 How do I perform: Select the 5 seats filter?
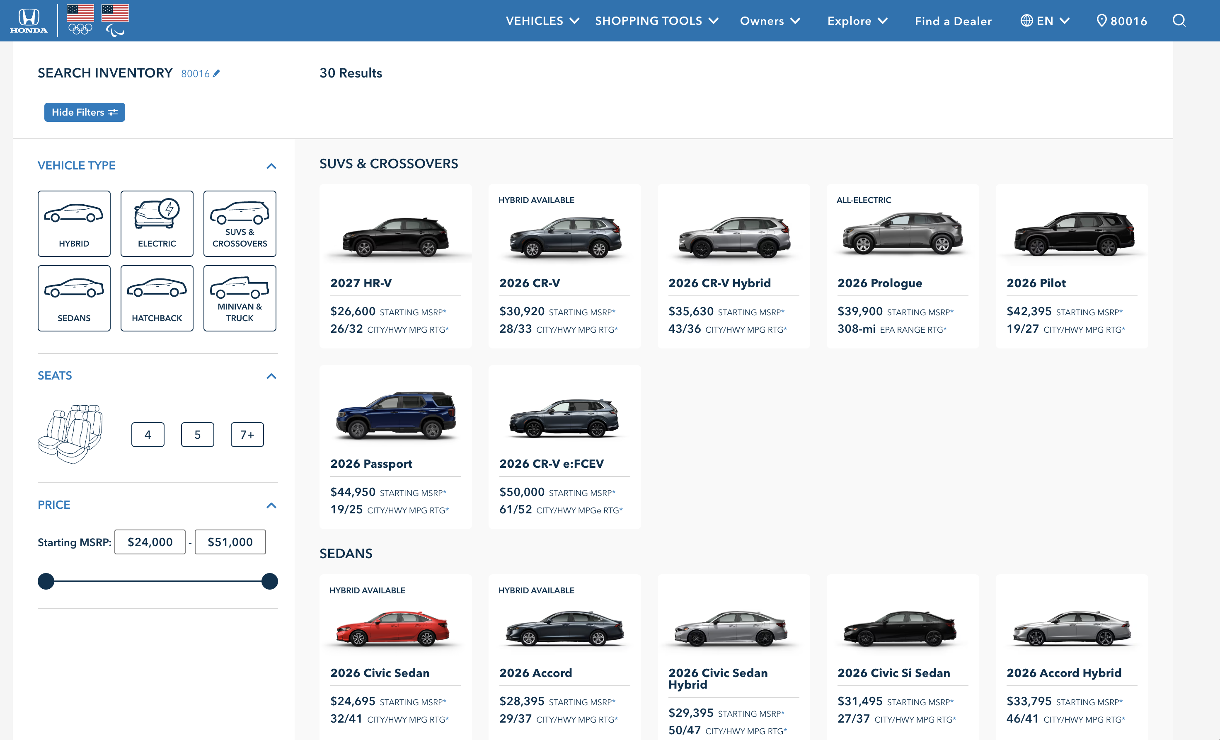(198, 435)
